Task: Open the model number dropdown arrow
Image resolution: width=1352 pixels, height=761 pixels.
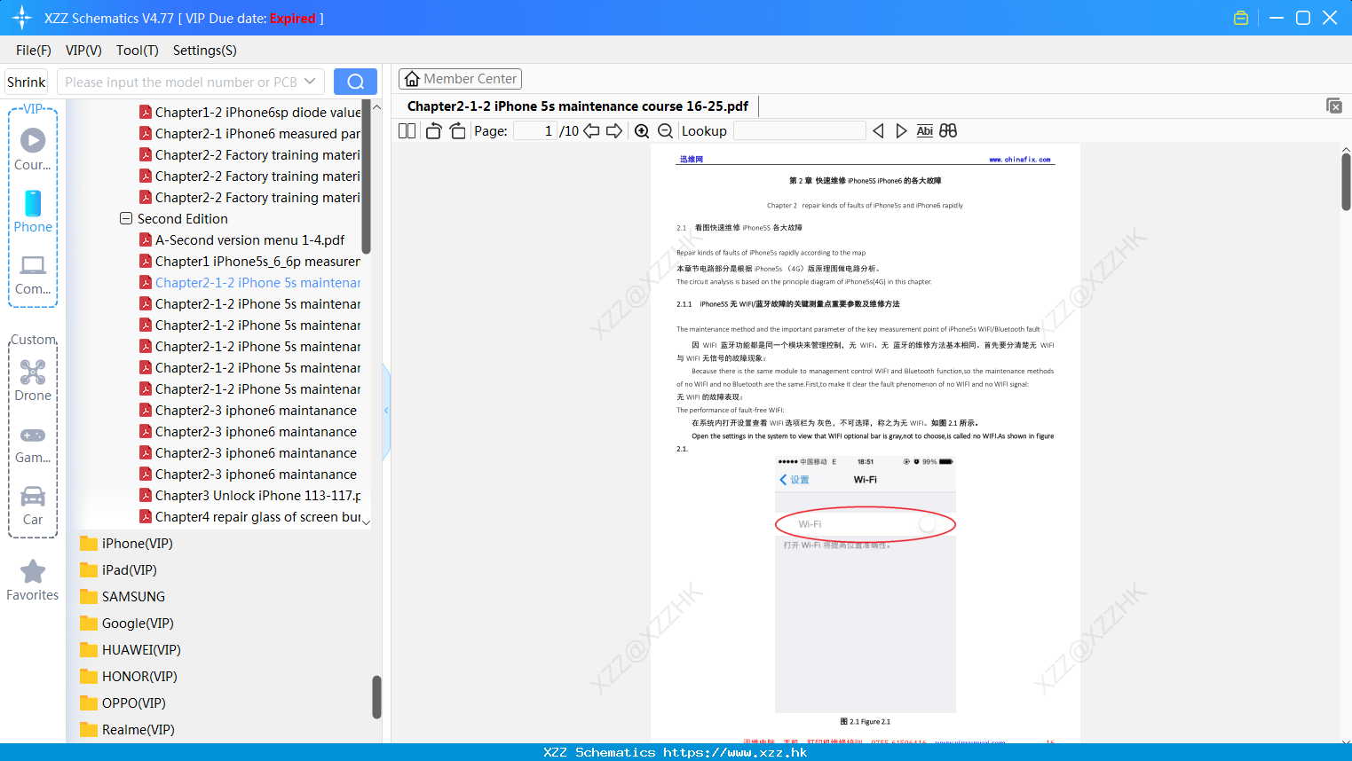Action: pos(310,82)
